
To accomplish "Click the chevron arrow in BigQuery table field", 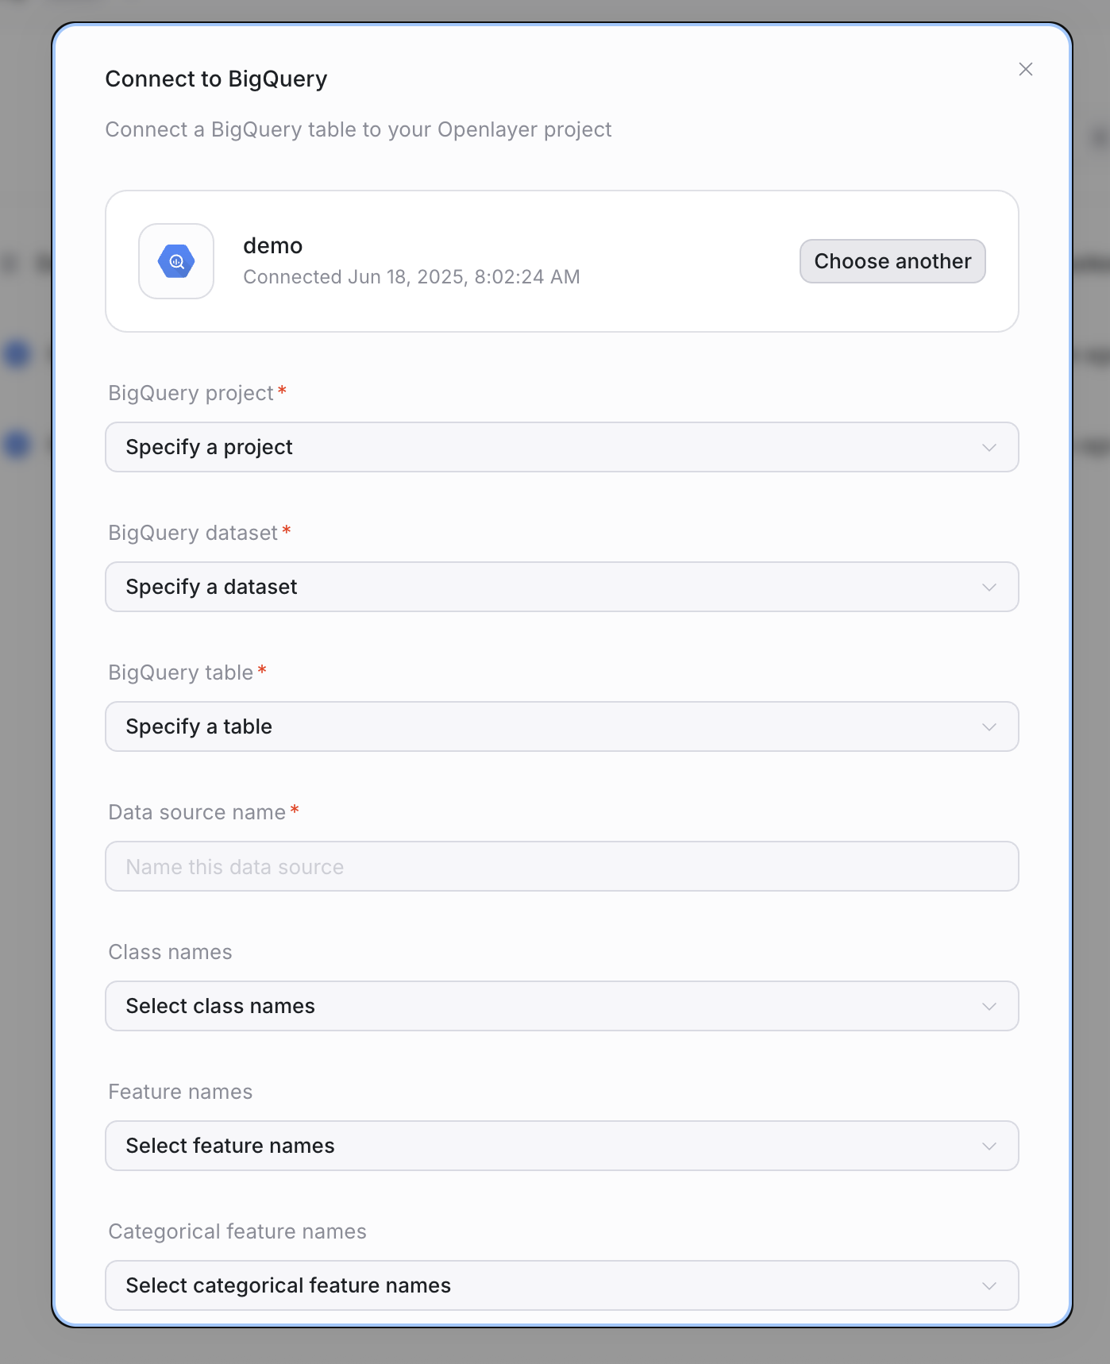I will click(x=989, y=727).
